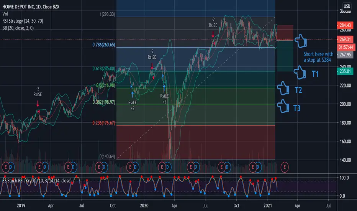Screen dimensions: 357x211
Task: Open the earnings E marker above the Oct 2020 label
Action: tap(221, 167)
